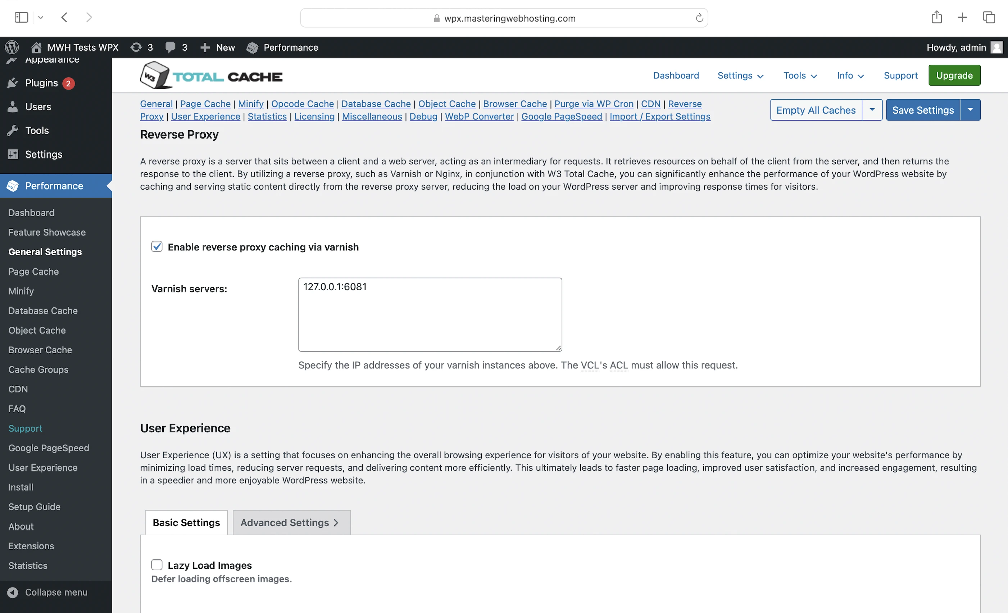The width and height of the screenshot is (1008, 613).
Task: Click the updates refresh icon in admin bar
Action: coord(136,47)
